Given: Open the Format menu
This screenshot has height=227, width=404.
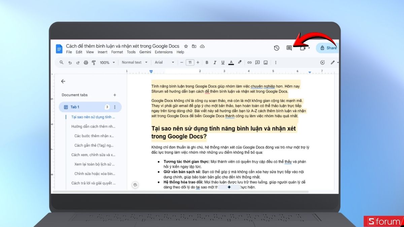Looking at the screenshot, I should [117, 52].
